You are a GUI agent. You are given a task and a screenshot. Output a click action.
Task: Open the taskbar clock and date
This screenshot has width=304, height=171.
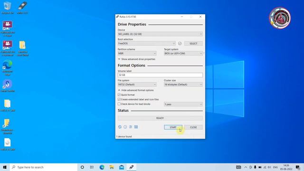coord(286,167)
